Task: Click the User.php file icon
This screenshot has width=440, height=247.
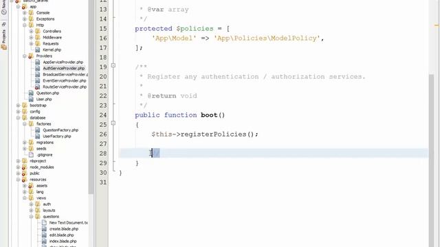Action: (31, 99)
